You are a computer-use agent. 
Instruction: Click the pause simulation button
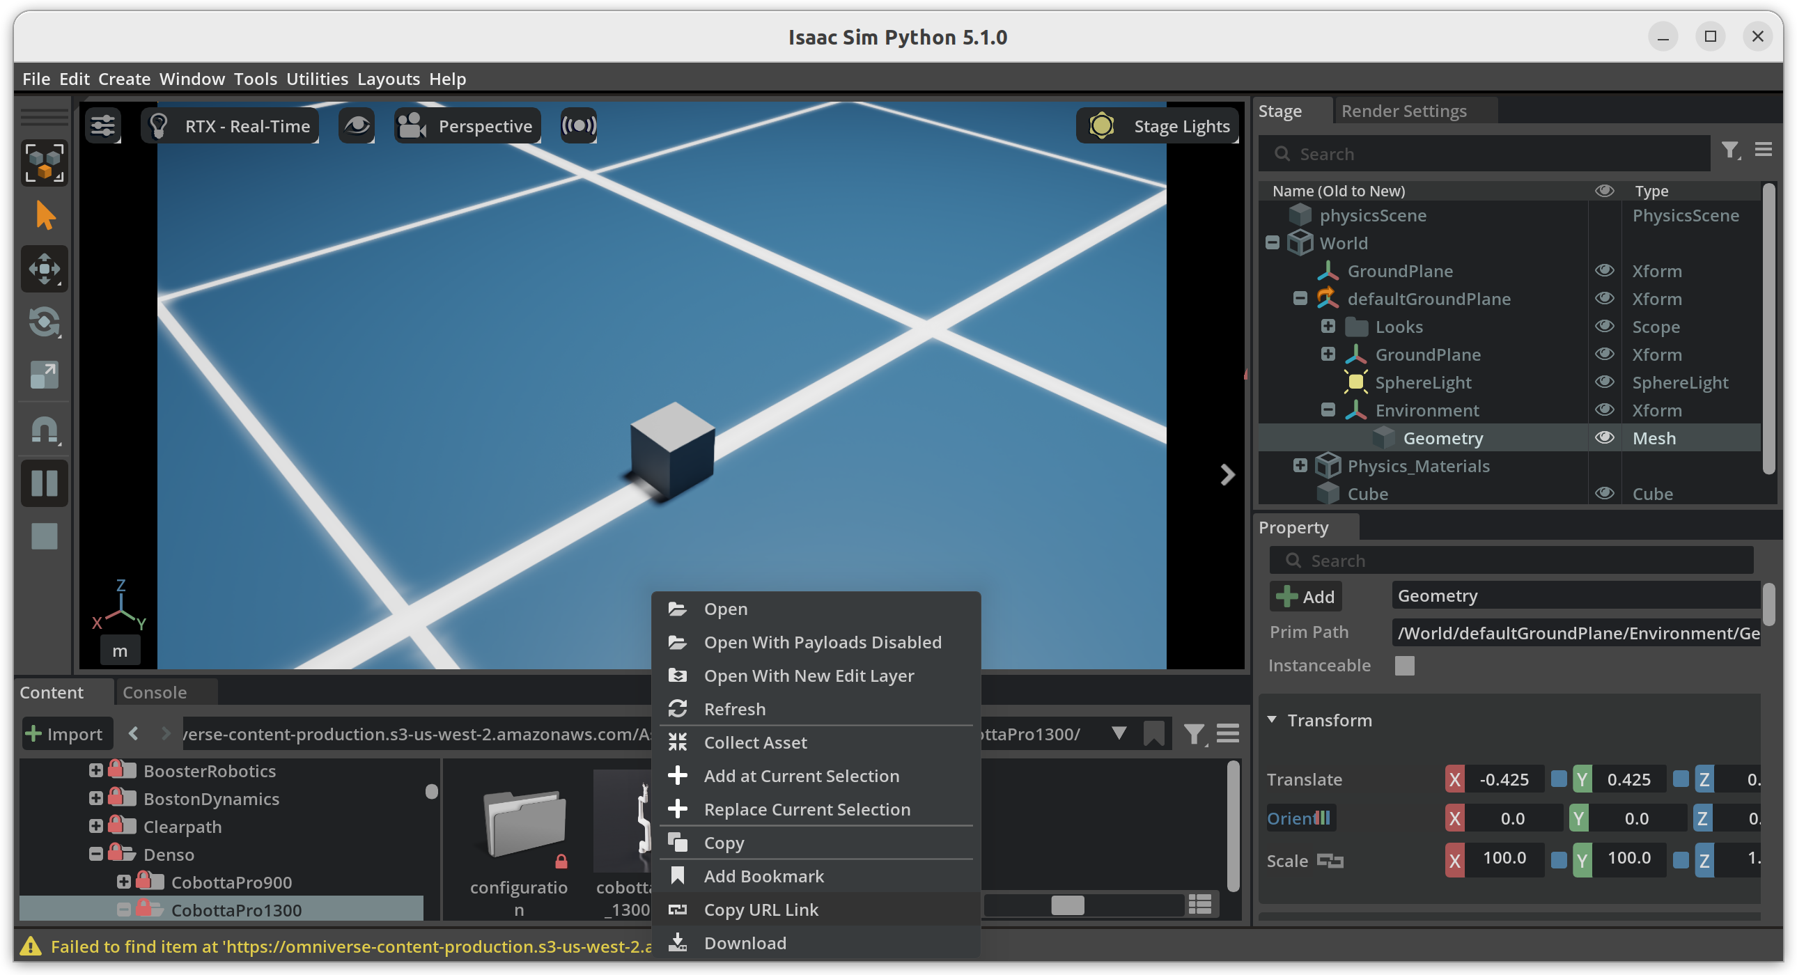pos(44,483)
